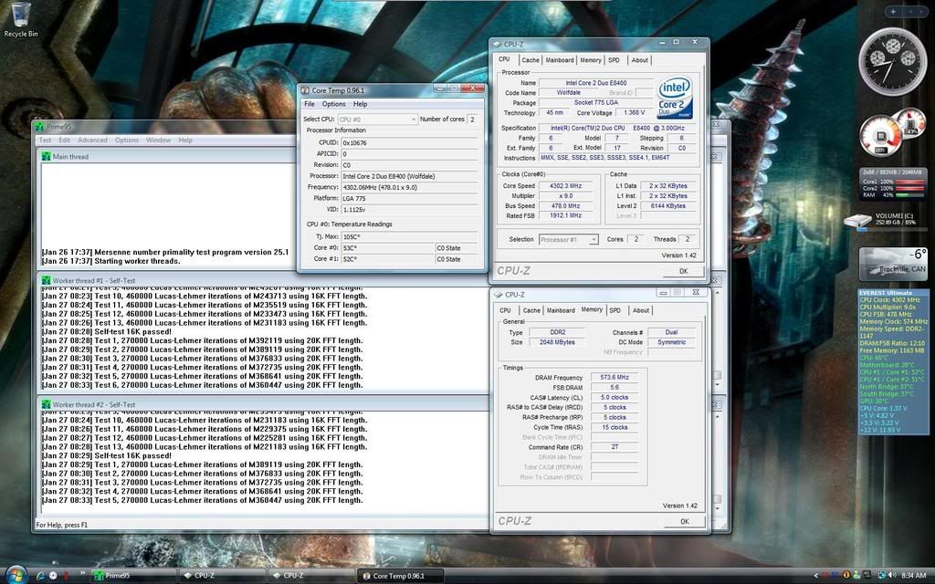
Task: Switch to Cache tab in bottom CPU-Z
Action: (x=531, y=310)
